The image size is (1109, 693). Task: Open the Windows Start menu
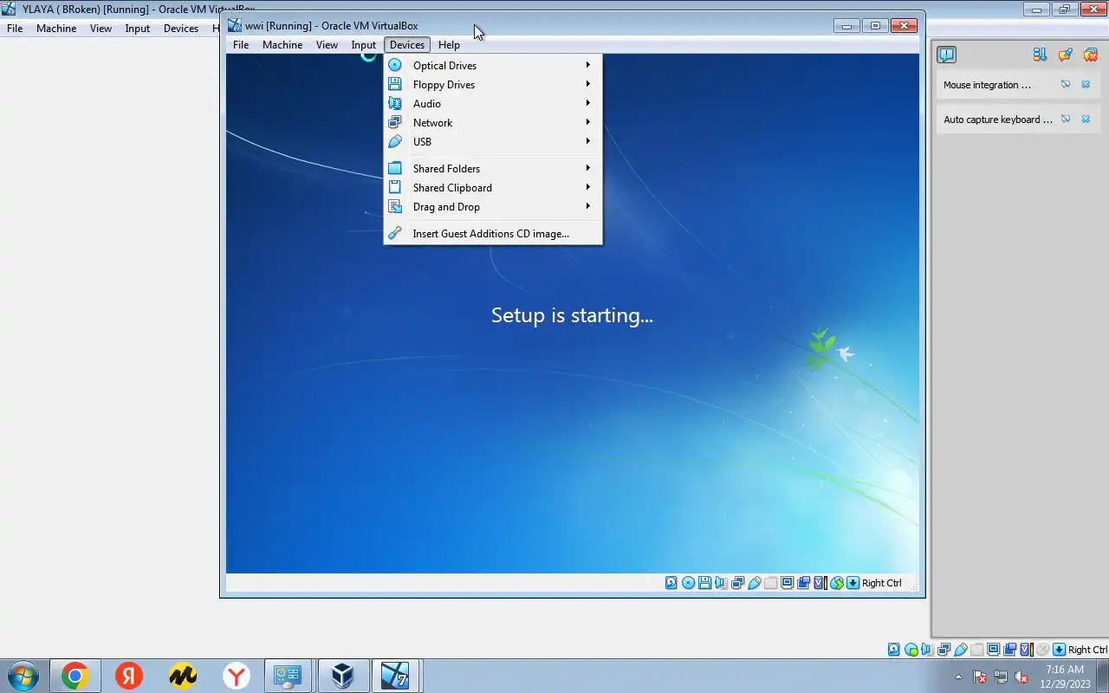(x=22, y=676)
